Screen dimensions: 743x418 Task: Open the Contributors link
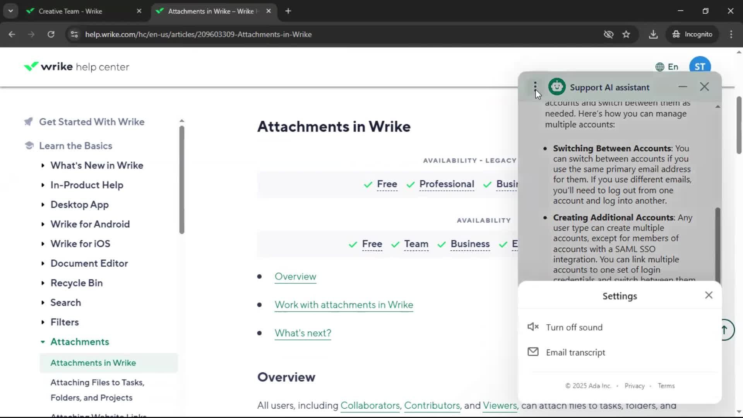pyautogui.click(x=432, y=406)
